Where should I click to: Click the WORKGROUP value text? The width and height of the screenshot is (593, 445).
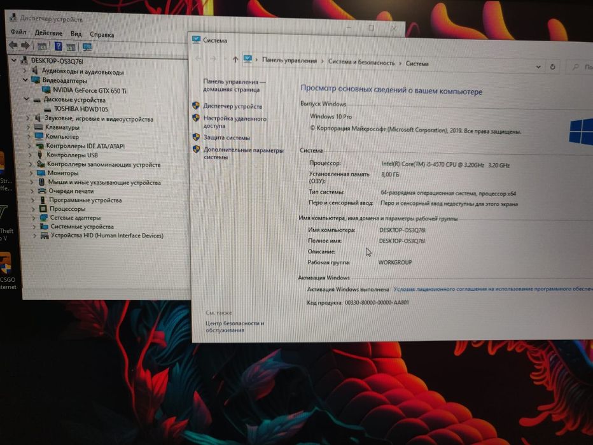pos(395,262)
